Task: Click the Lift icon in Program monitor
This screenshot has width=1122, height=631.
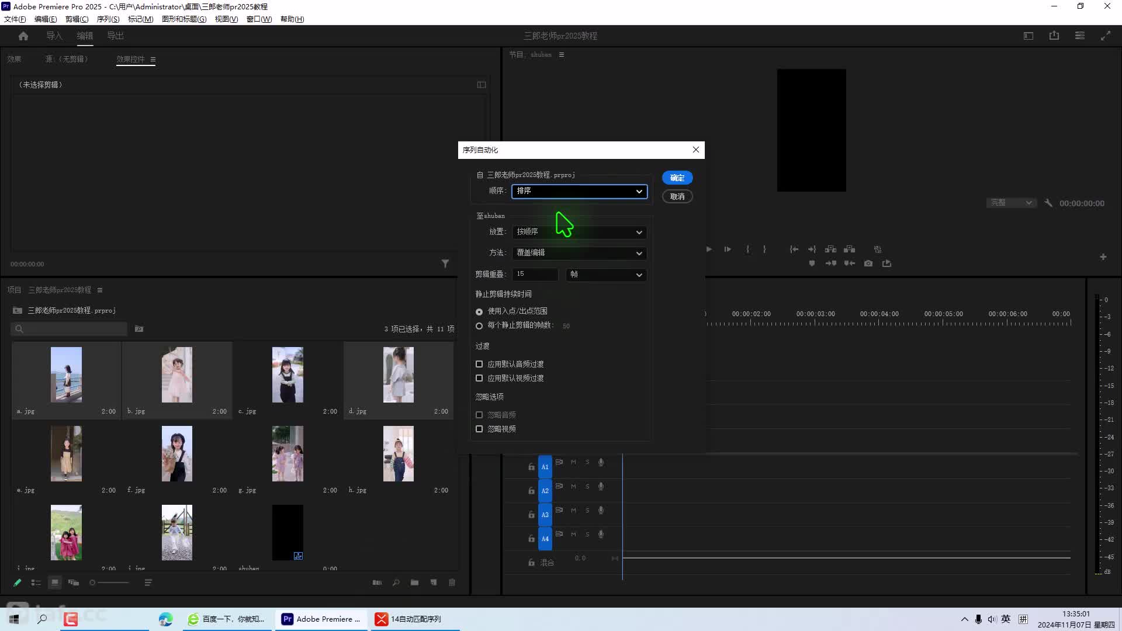Action: coord(830,249)
